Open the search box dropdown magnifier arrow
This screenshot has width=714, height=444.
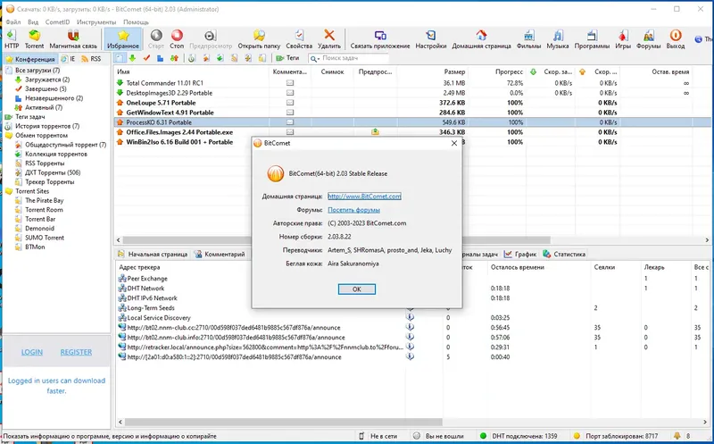[315, 58]
